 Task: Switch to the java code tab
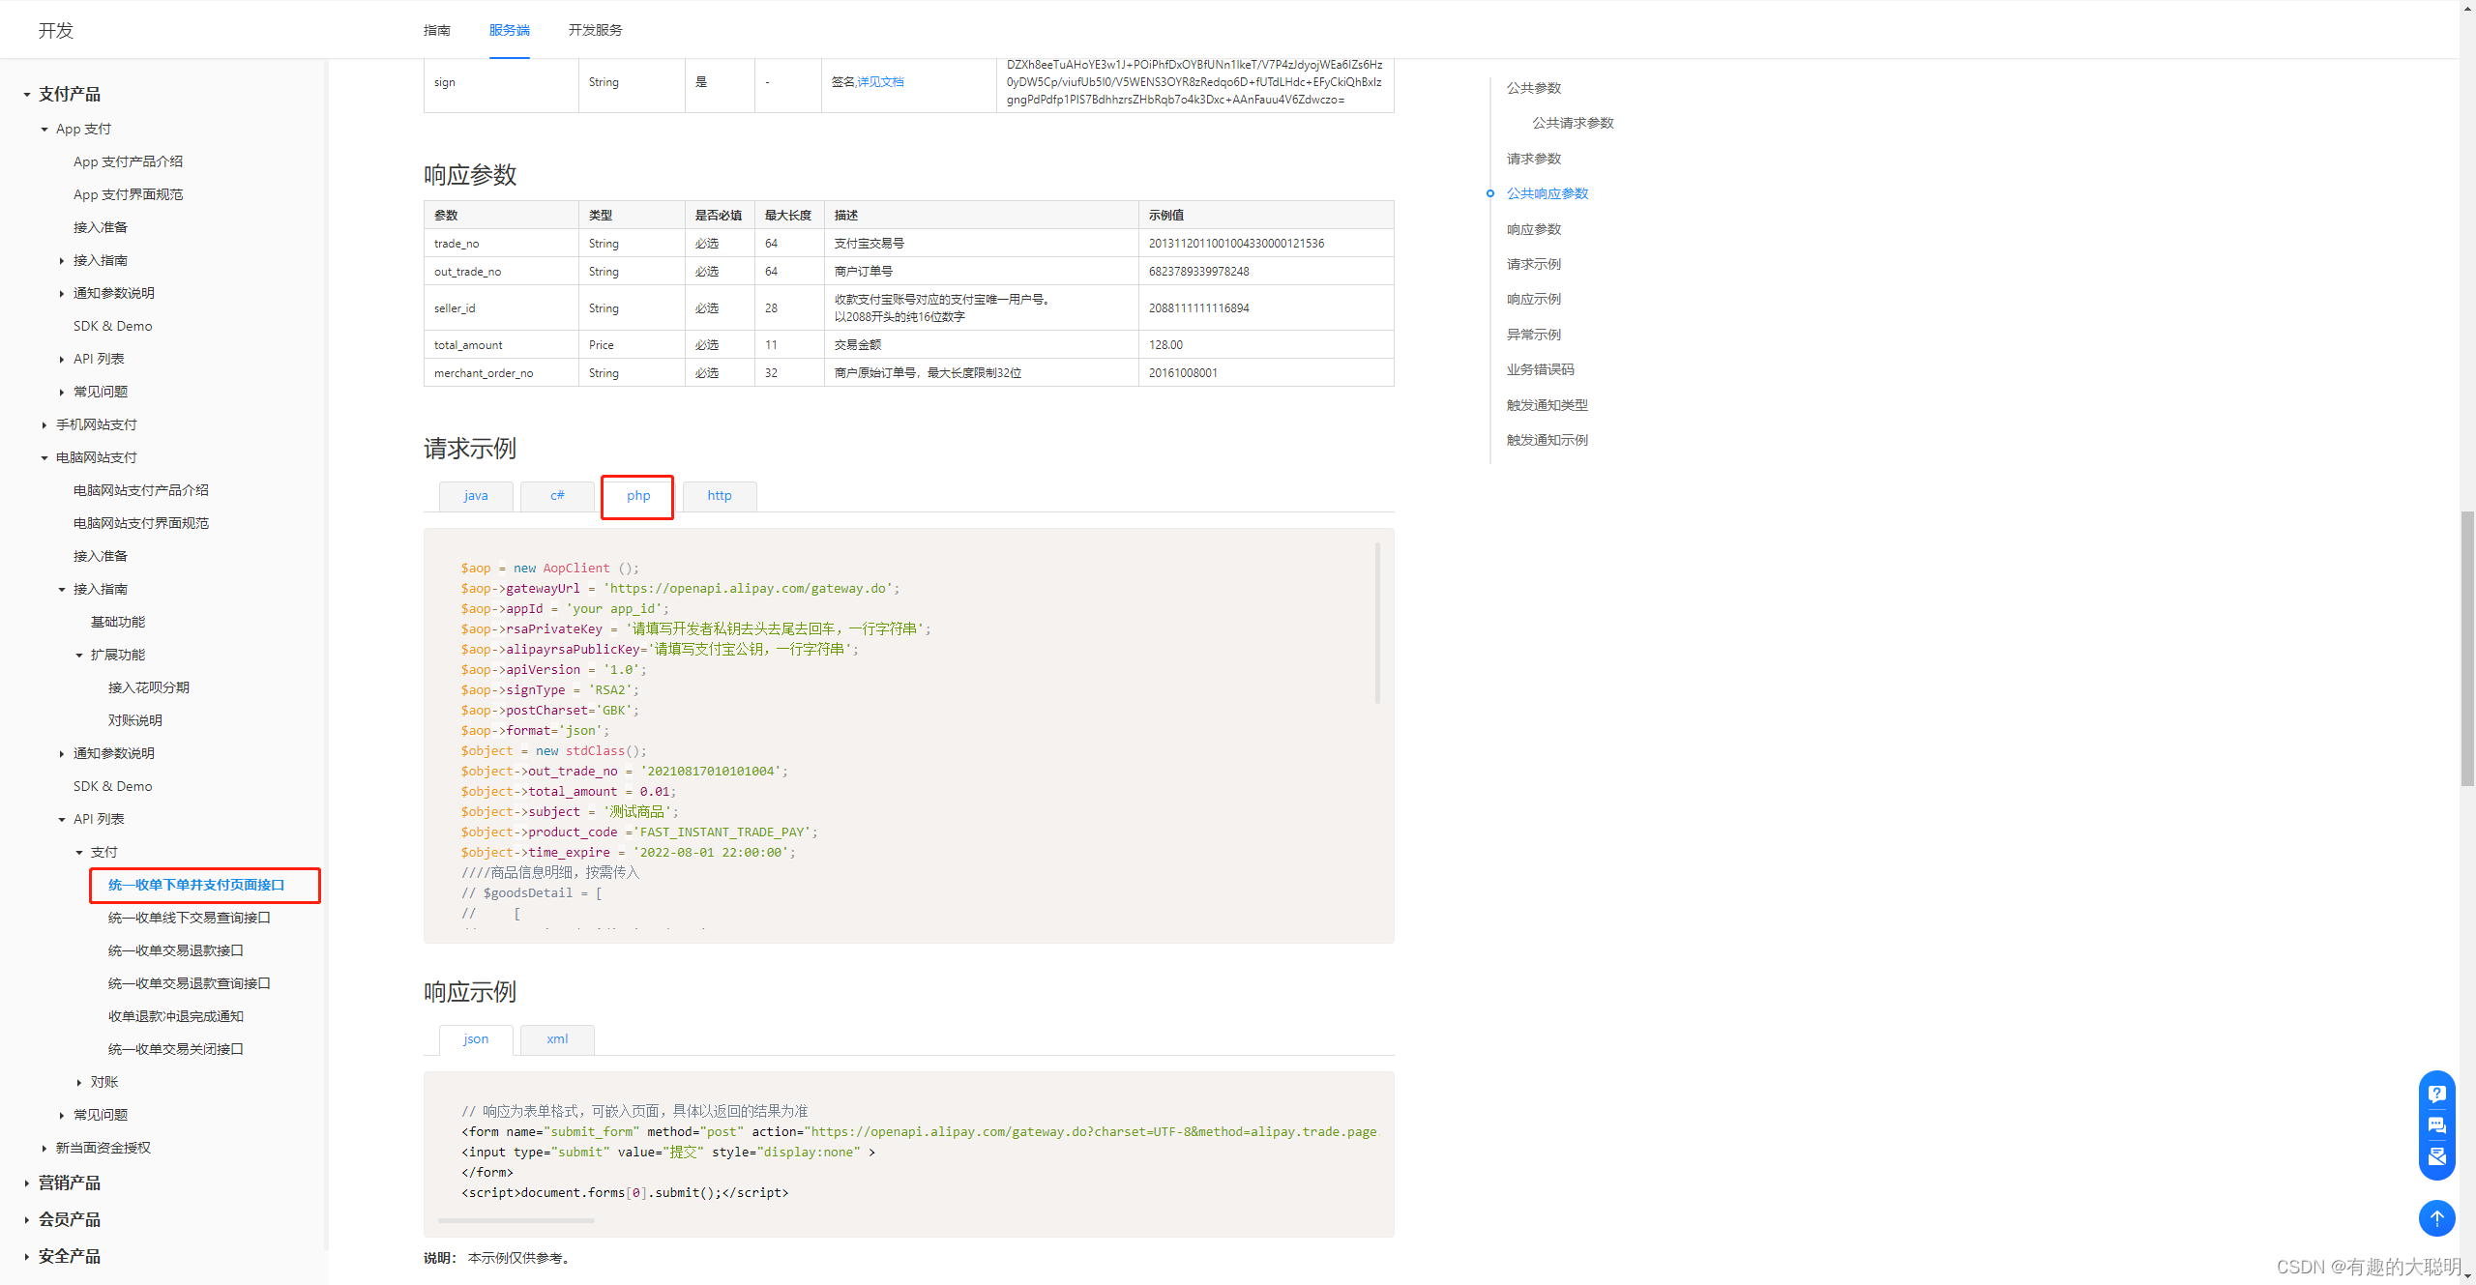[x=476, y=496]
